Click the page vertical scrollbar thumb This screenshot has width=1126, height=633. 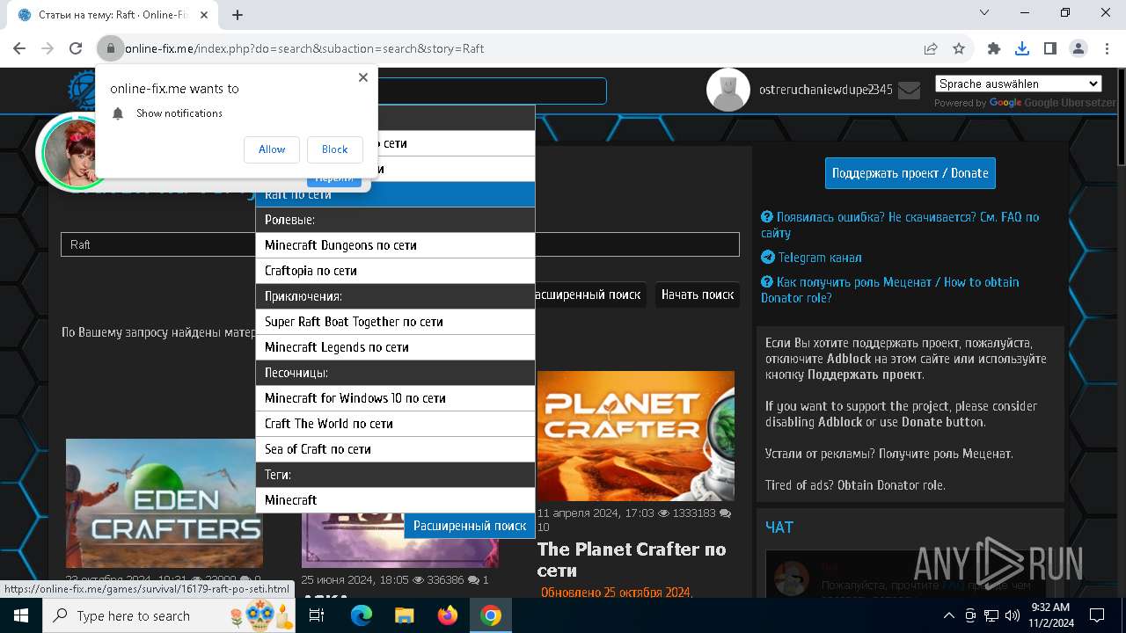point(1120,119)
